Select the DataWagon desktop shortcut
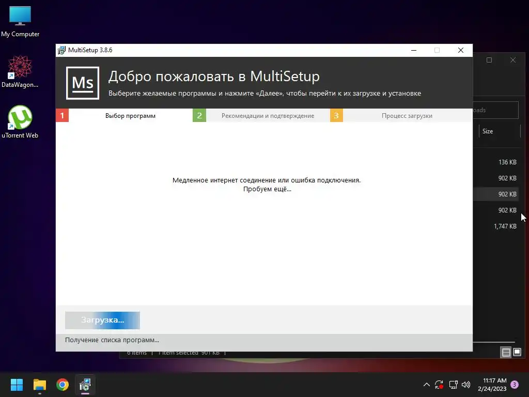This screenshot has width=529, height=397. click(x=20, y=71)
